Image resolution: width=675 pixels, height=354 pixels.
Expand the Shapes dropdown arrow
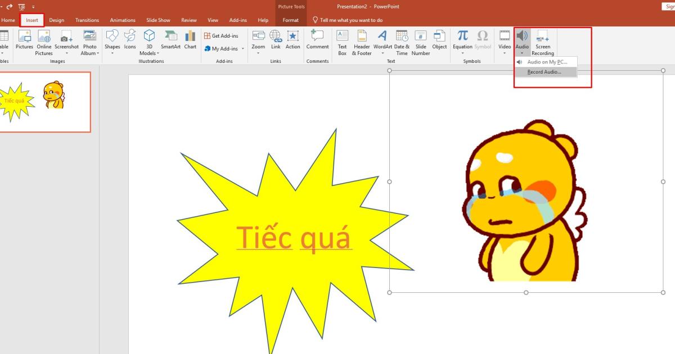[112, 54]
